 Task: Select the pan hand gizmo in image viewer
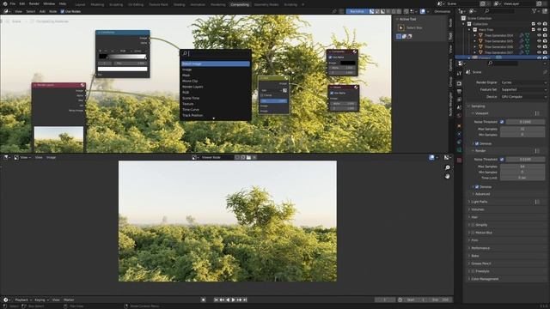pyautogui.click(x=447, y=176)
